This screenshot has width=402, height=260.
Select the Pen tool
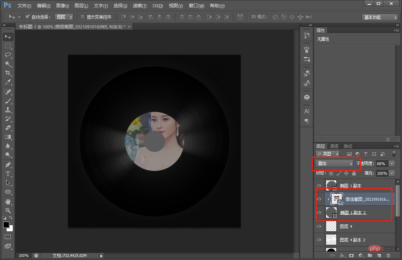(x=8, y=165)
